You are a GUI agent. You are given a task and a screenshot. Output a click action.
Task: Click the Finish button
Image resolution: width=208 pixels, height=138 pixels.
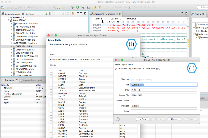point(190,119)
